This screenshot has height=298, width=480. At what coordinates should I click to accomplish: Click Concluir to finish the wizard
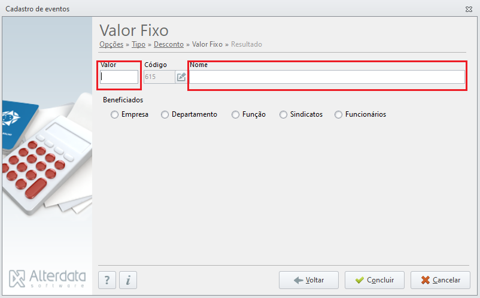tap(375, 280)
